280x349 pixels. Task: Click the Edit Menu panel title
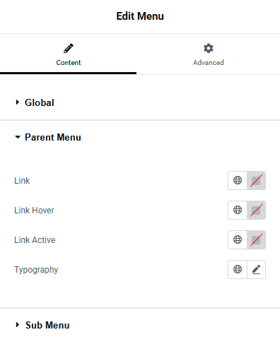140,16
